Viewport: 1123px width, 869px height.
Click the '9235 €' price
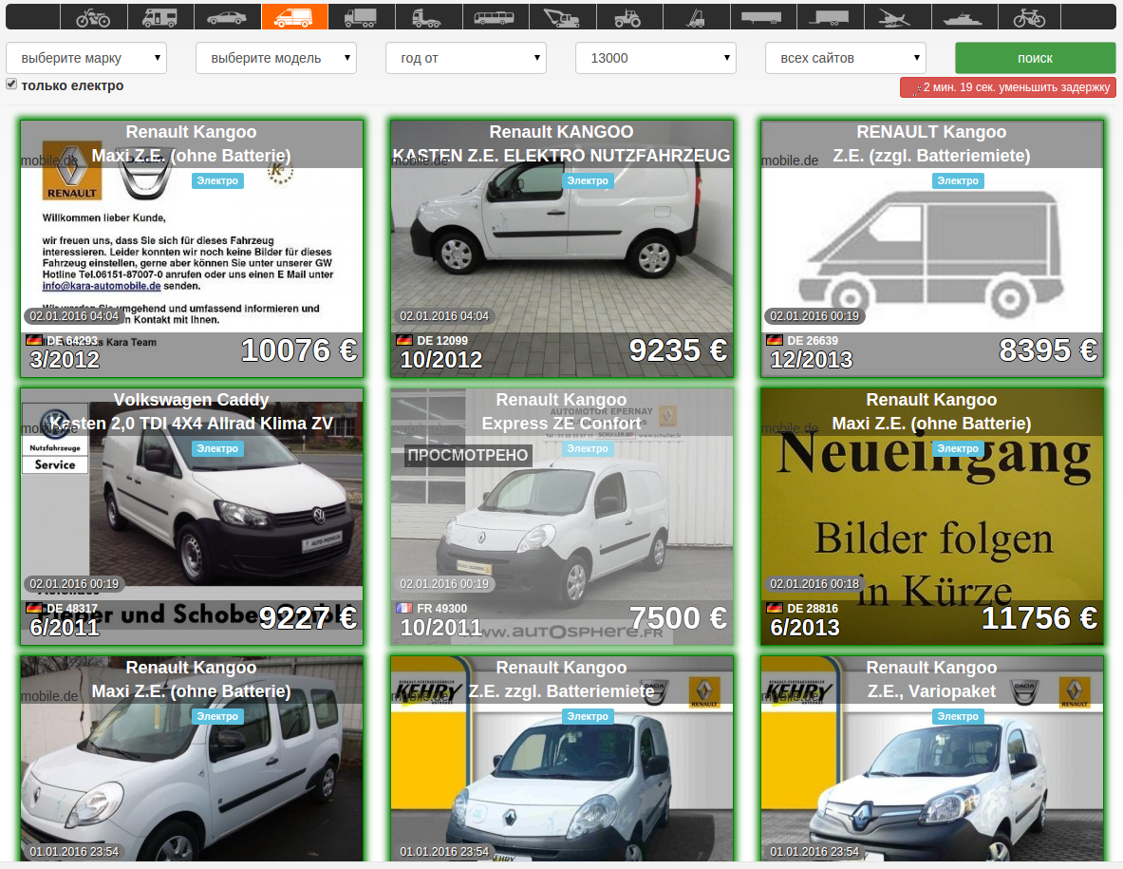tap(678, 350)
